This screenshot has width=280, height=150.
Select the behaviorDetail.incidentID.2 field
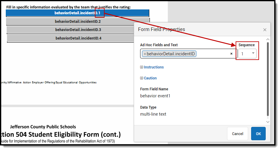(78, 22)
